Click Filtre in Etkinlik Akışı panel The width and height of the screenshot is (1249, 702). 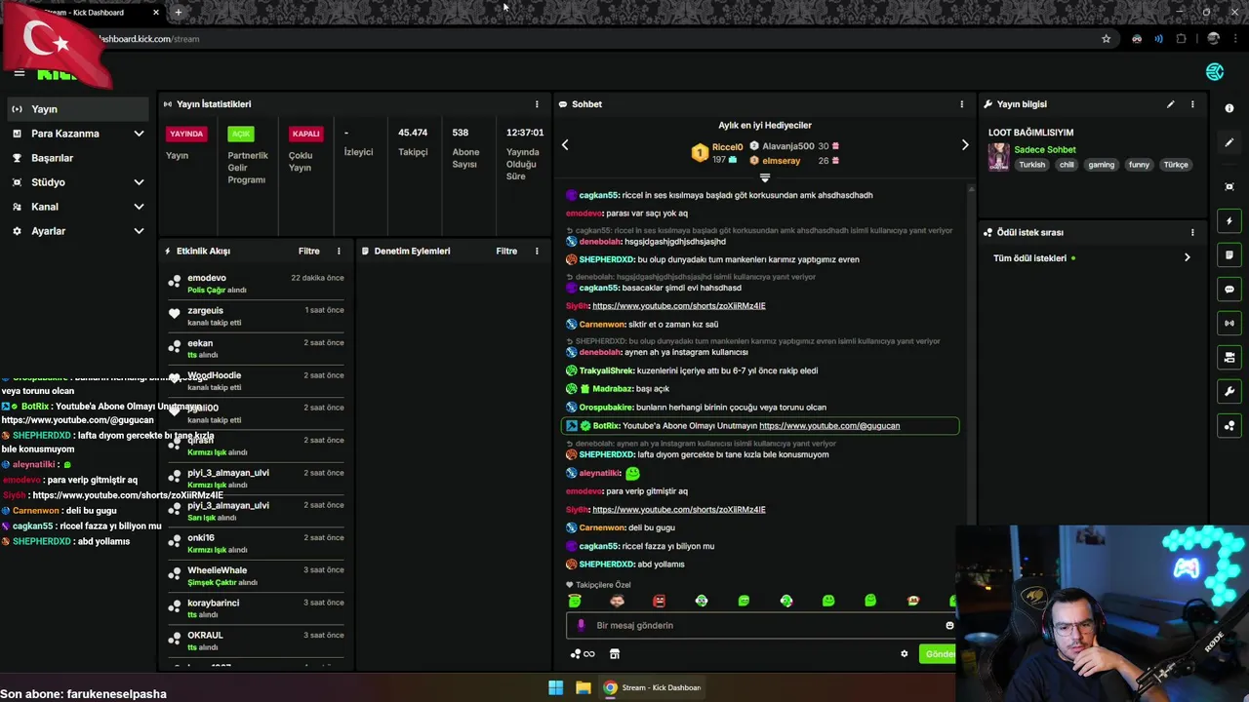click(x=308, y=251)
